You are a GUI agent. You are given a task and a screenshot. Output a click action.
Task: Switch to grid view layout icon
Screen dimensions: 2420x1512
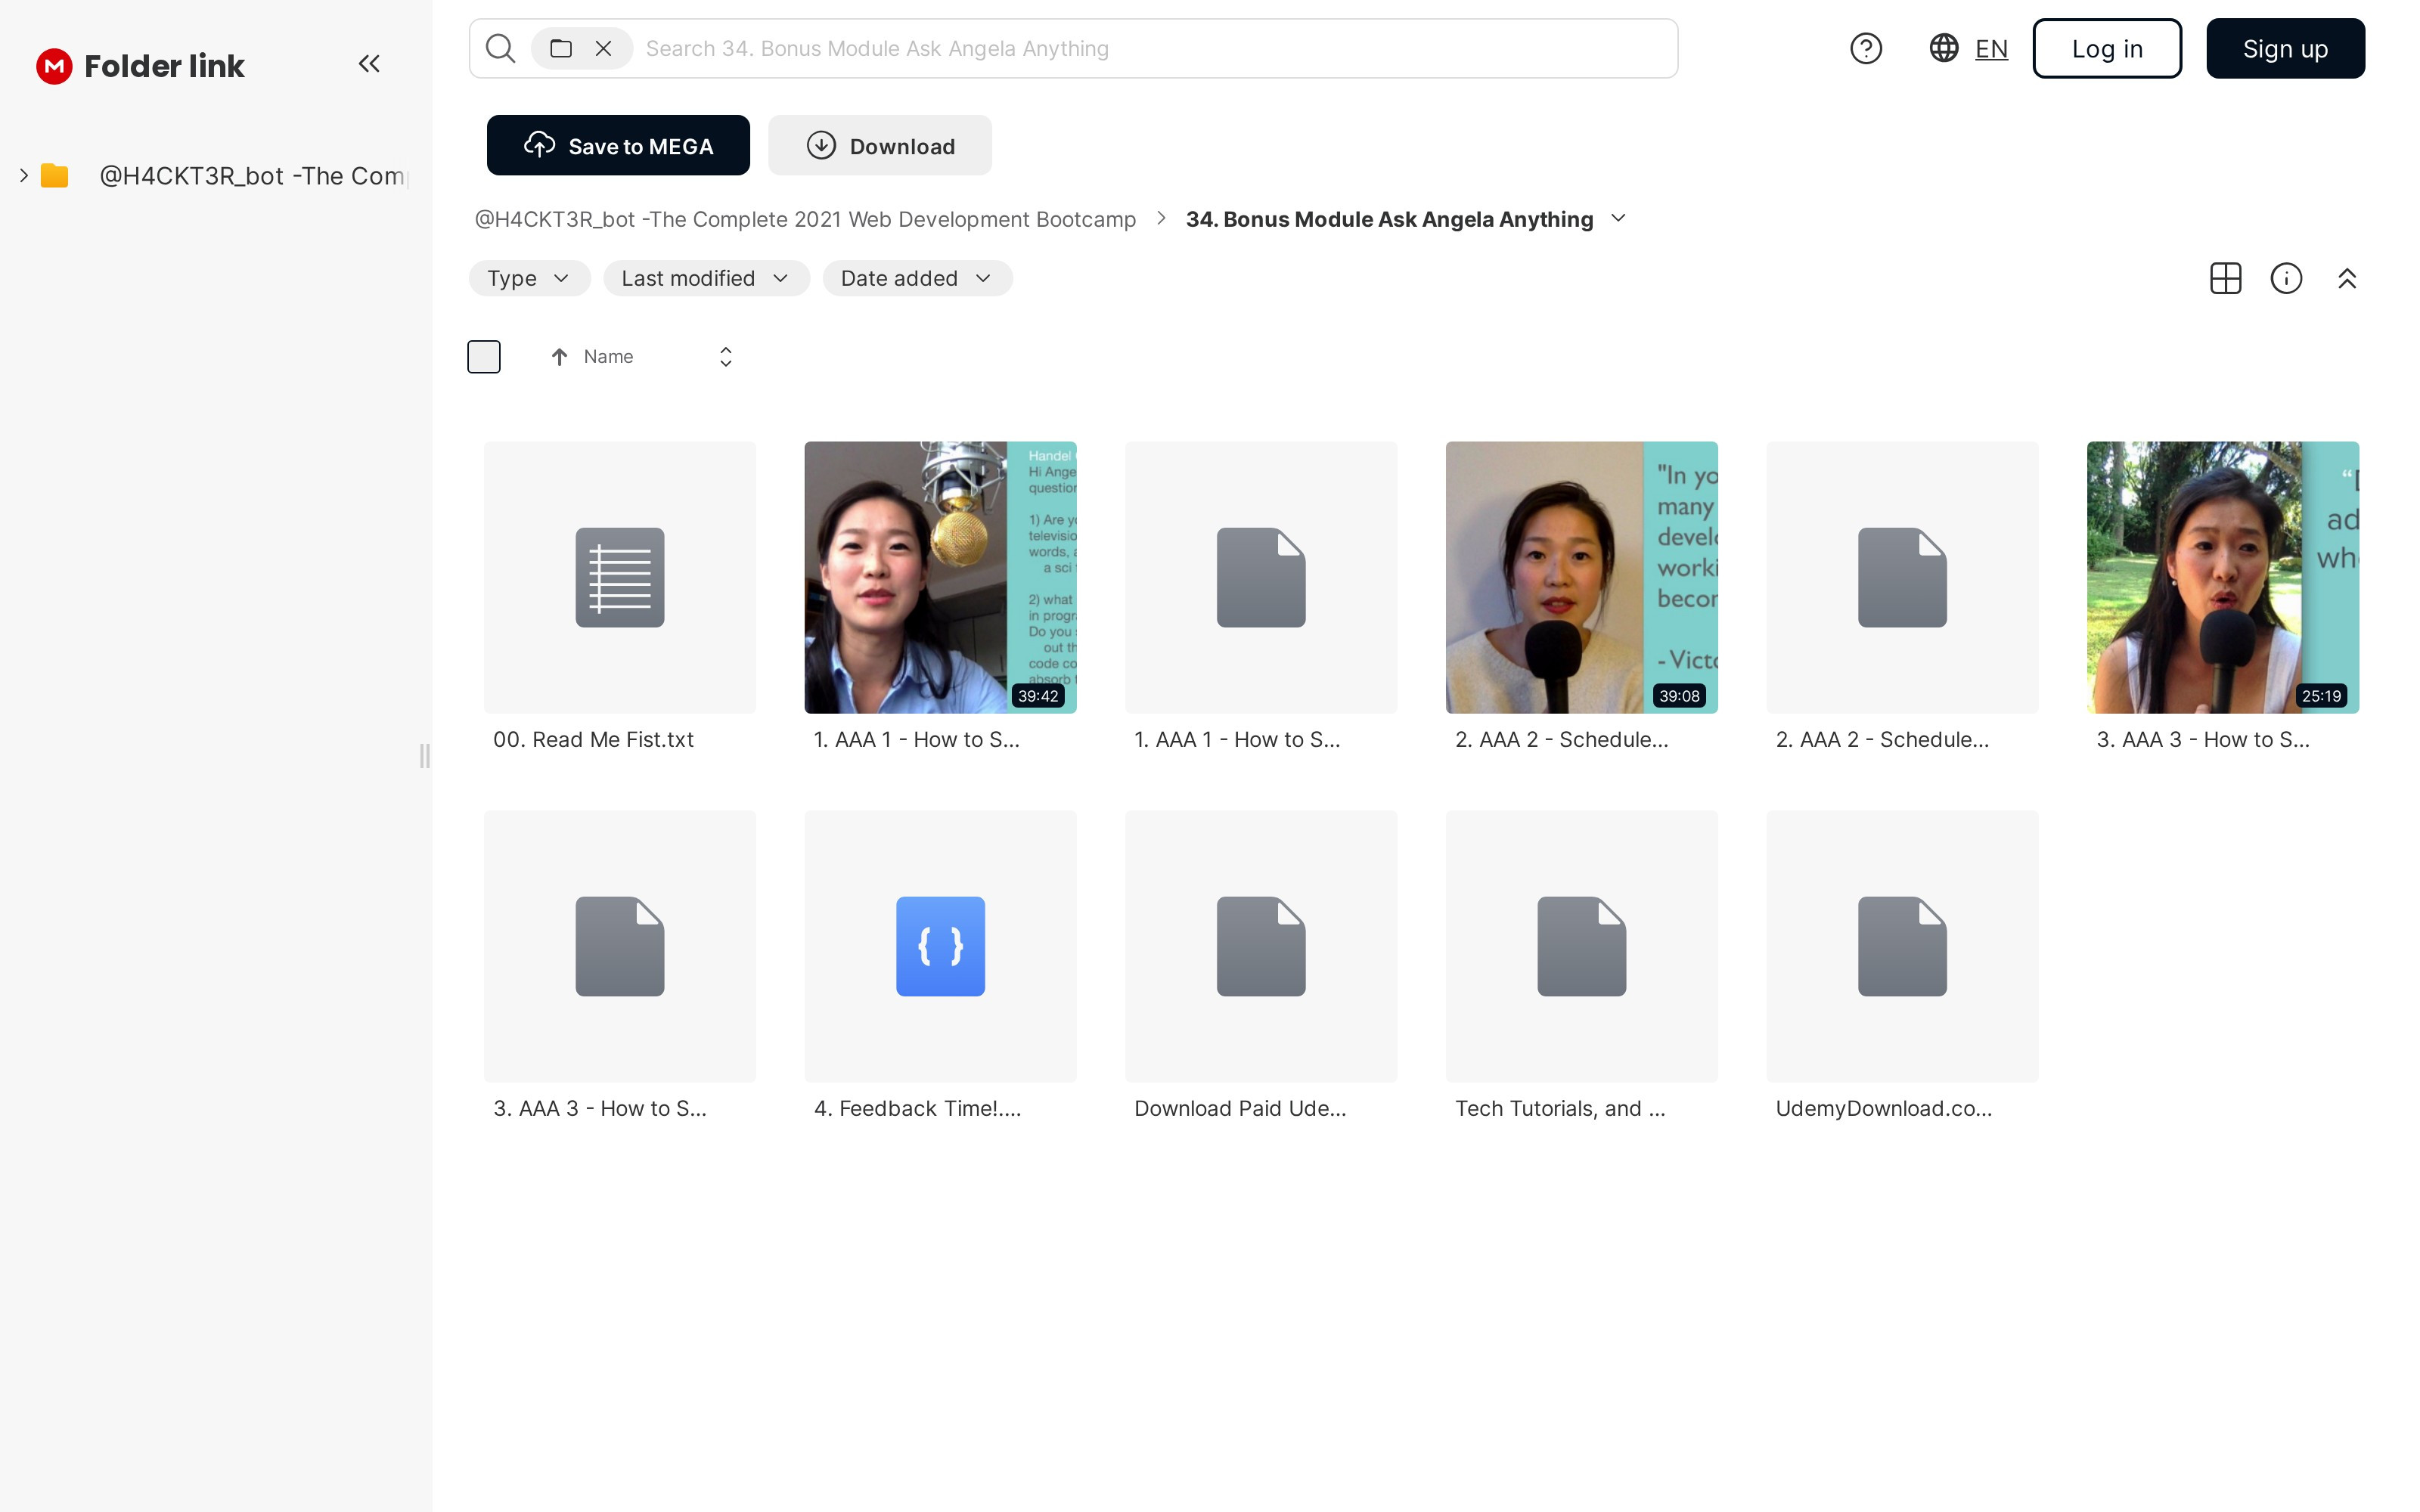(x=2225, y=278)
